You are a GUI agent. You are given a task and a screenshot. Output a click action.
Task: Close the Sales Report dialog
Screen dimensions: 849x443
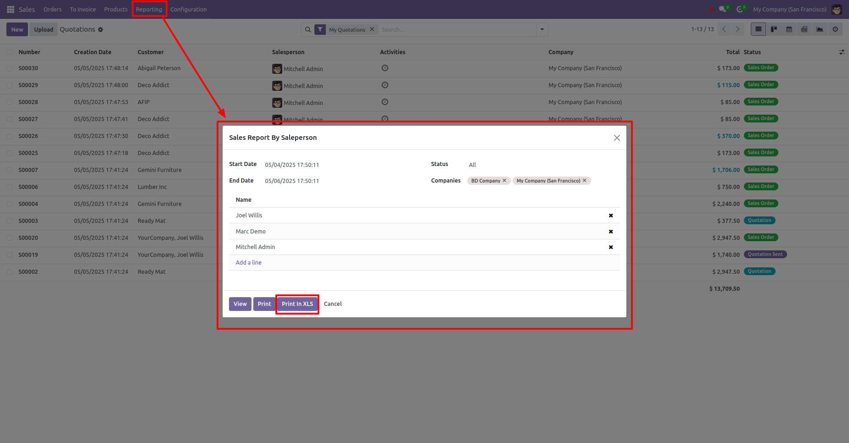617,138
